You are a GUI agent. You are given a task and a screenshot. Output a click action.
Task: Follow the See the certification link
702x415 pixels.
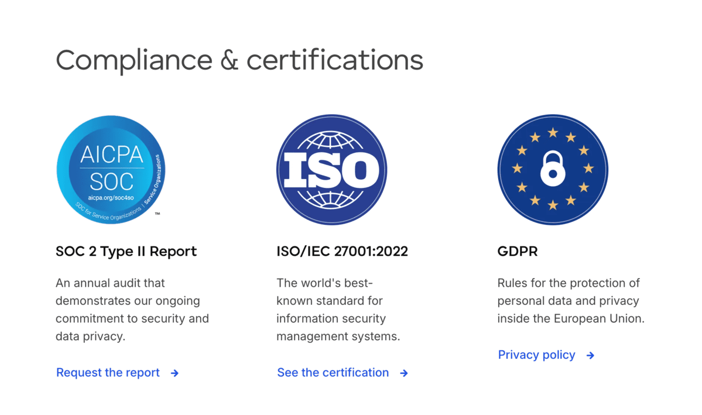pos(333,373)
